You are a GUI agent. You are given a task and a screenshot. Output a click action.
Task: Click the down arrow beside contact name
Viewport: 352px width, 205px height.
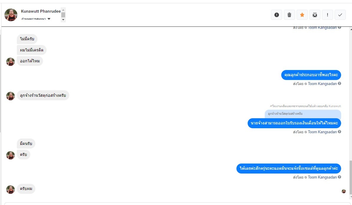[x=63, y=20]
